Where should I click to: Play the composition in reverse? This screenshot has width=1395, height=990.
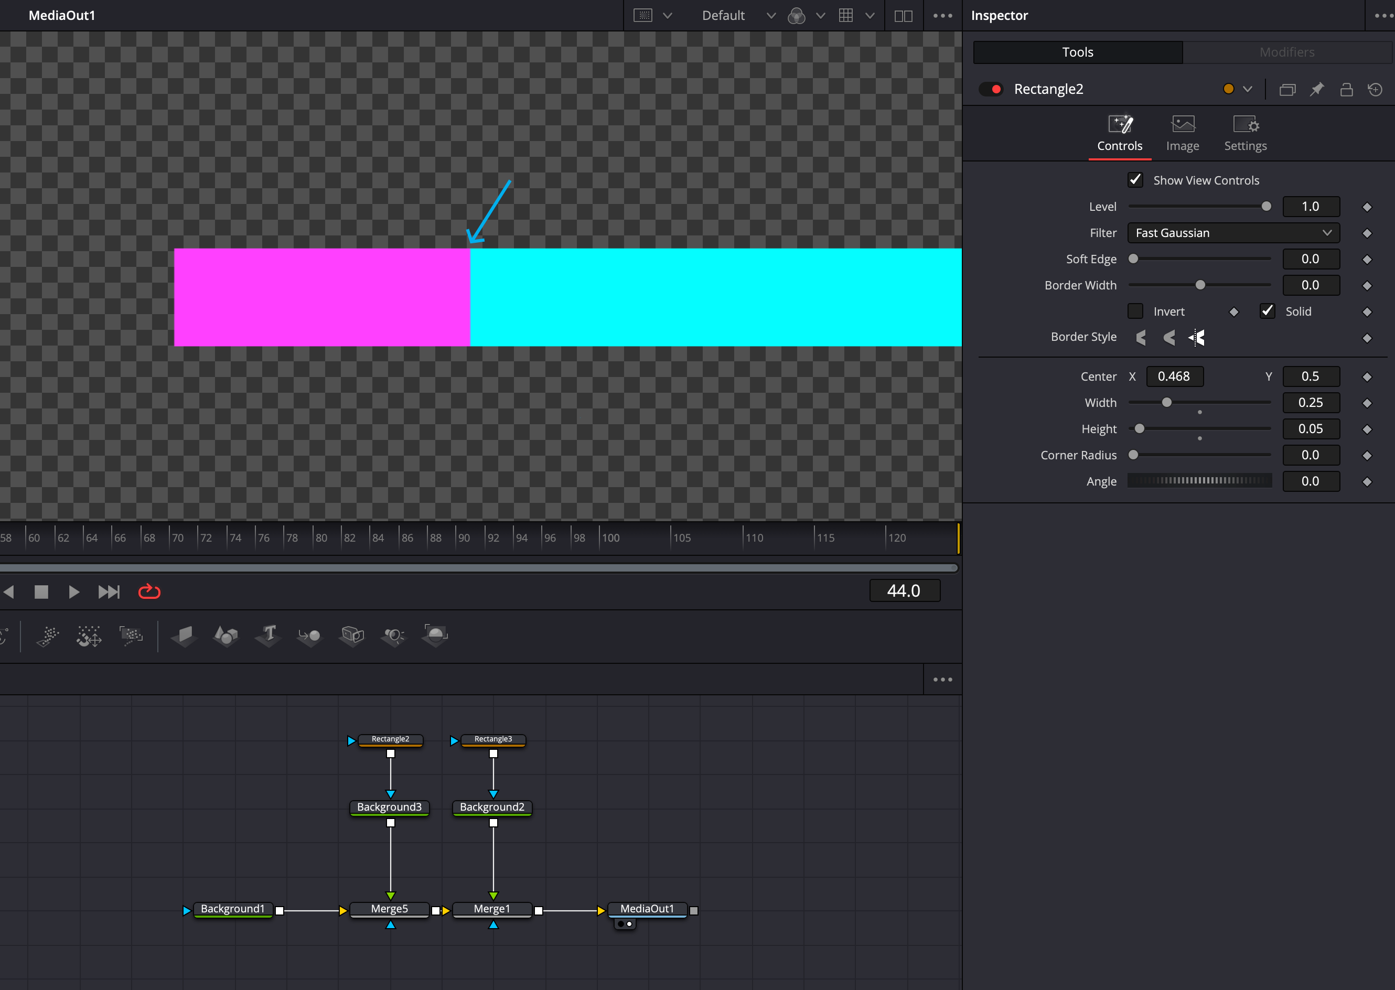point(8,592)
